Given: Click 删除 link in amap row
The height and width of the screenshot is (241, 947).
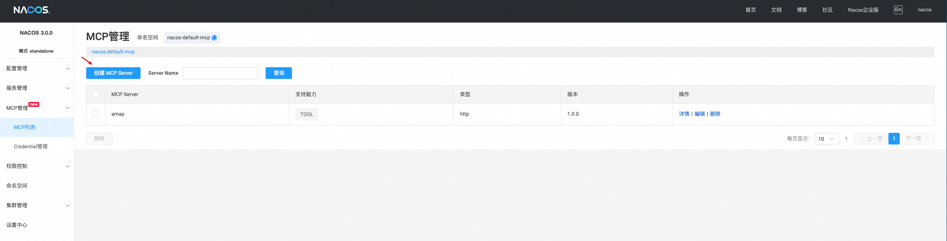Looking at the screenshot, I should coord(715,114).
